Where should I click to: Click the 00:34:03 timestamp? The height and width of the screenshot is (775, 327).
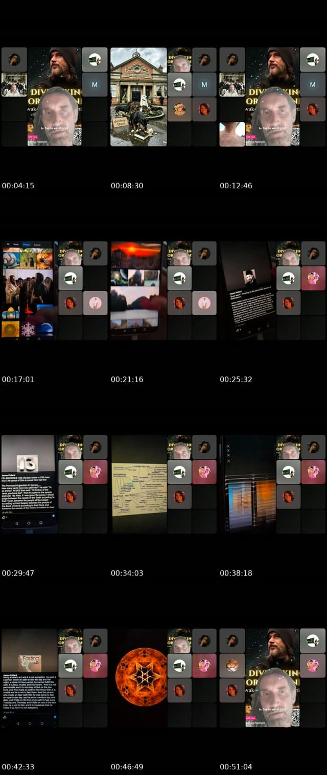click(x=127, y=573)
